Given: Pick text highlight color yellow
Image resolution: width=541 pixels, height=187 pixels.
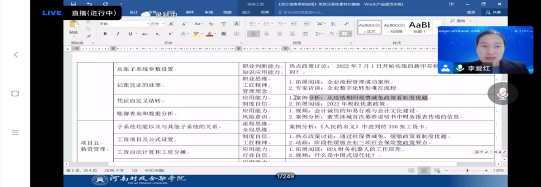Looking at the screenshot, I should [x=196, y=33].
